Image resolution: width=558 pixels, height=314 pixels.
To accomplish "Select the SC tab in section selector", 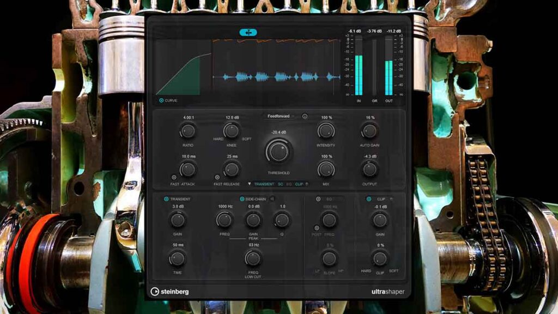I will pyautogui.click(x=281, y=184).
